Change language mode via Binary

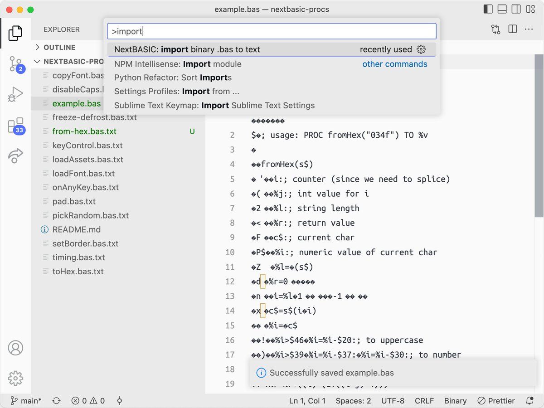(x=455, y=401)
